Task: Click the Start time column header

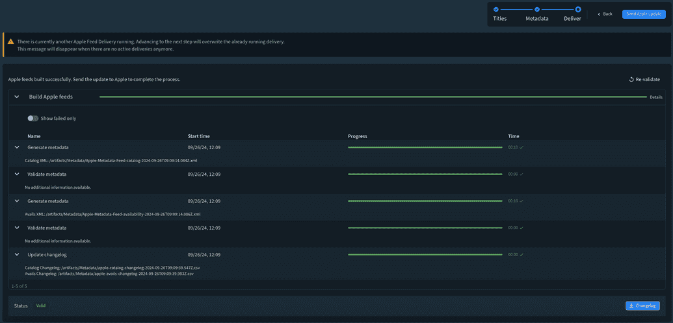Action: click(199, 136)
